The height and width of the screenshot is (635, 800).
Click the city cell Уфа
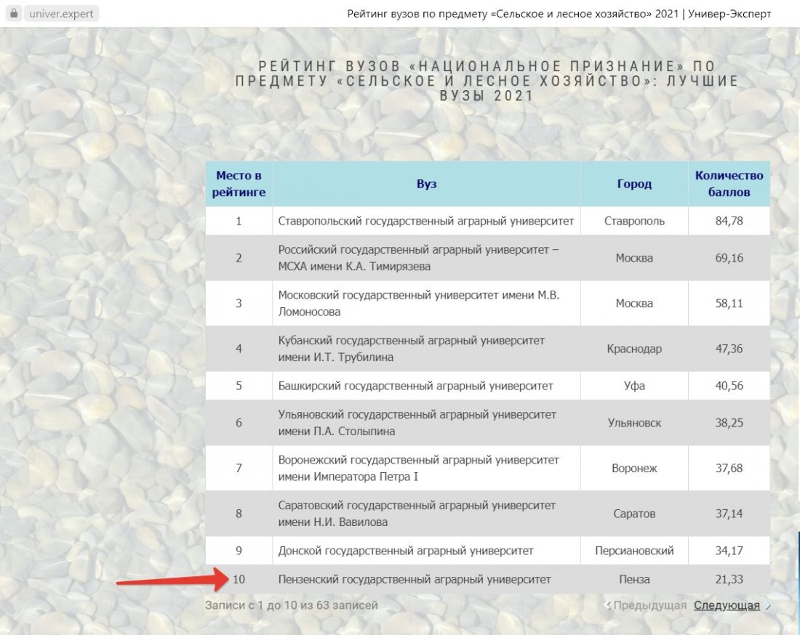click(x=634, y=386)
